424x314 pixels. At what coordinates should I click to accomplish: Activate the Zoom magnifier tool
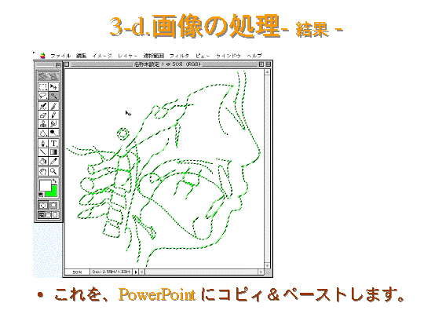click(x=53, y=171)
